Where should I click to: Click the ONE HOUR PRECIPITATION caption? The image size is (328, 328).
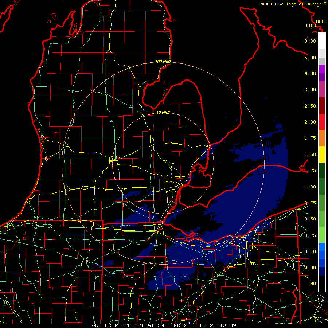128,325
